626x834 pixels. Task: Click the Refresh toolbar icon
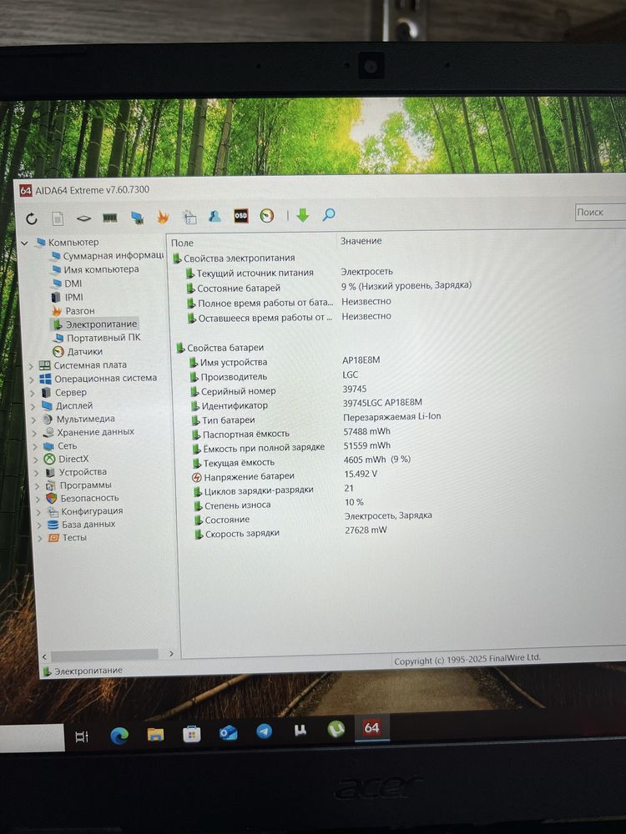32,219
